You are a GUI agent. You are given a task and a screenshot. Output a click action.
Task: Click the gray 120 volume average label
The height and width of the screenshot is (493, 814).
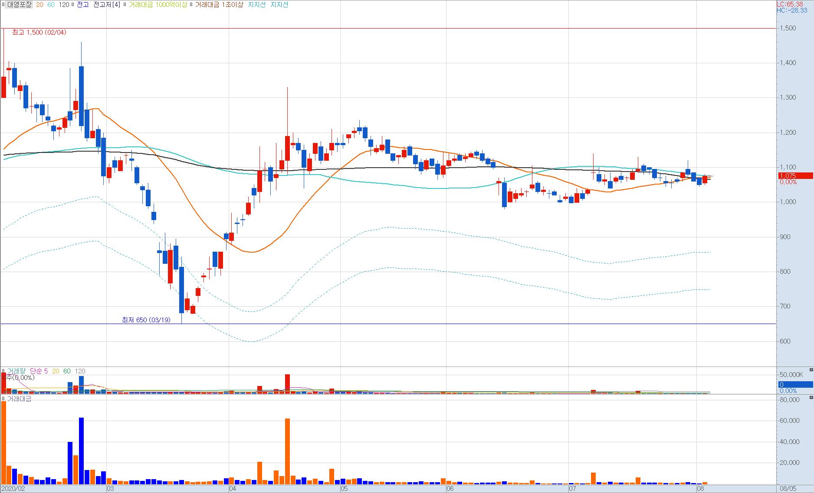tap(80, 371)
